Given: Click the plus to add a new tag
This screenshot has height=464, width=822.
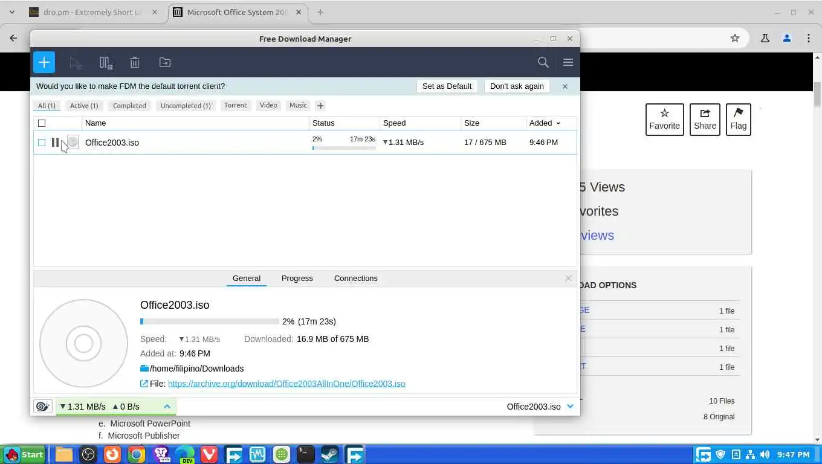Looking at the screenshot, I should click(320, 106).
